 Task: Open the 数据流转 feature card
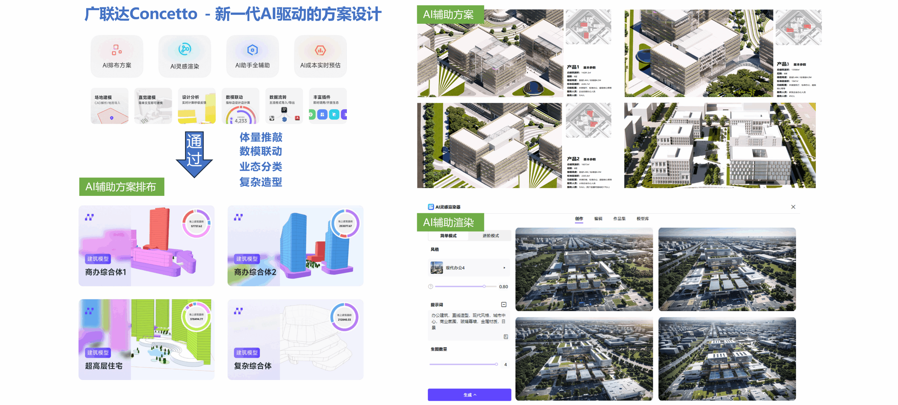284,106
